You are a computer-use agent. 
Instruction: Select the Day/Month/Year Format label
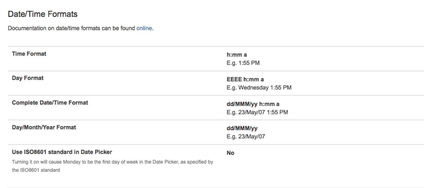click(x=44, y=127)
